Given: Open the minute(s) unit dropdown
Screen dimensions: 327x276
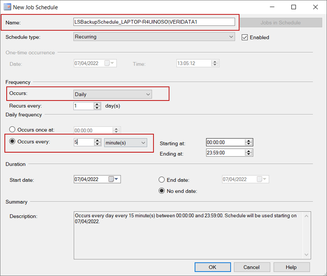Looking at the screenshot, I should tap(125, 143).
